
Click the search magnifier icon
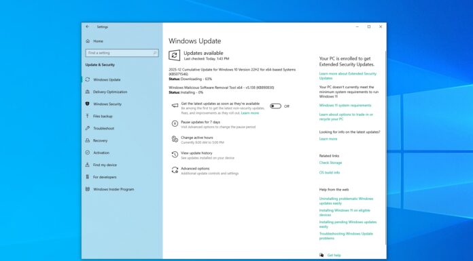155,53
